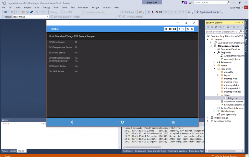
Task: Click the Search Solution Explorer field
Action: pos(224,32)
